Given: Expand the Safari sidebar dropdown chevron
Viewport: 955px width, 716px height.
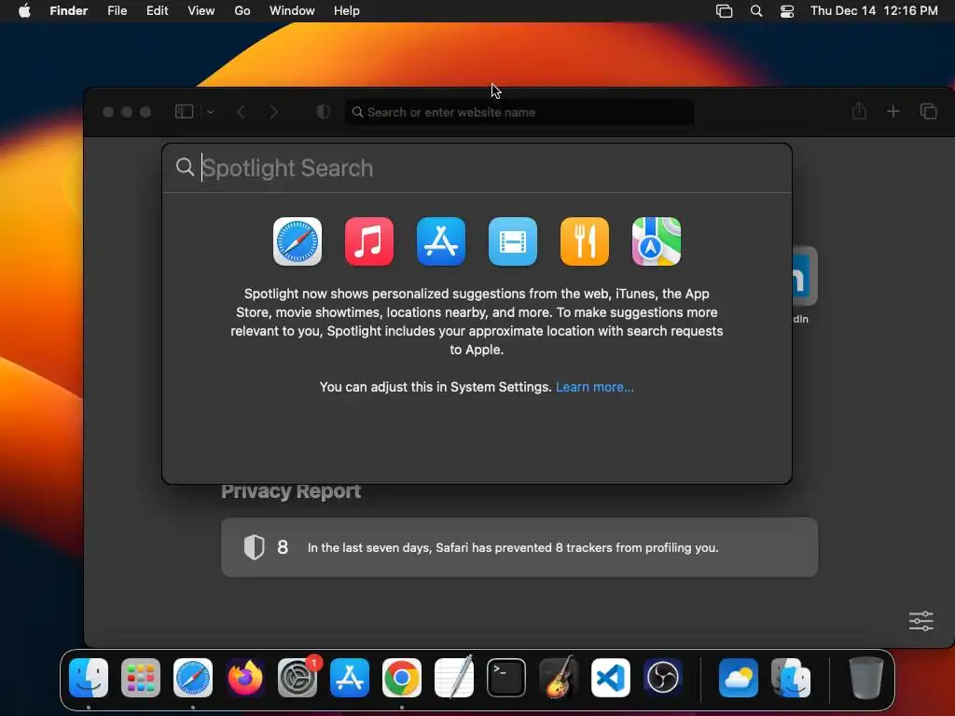Looking at the screenshot, I should (210, 112).
